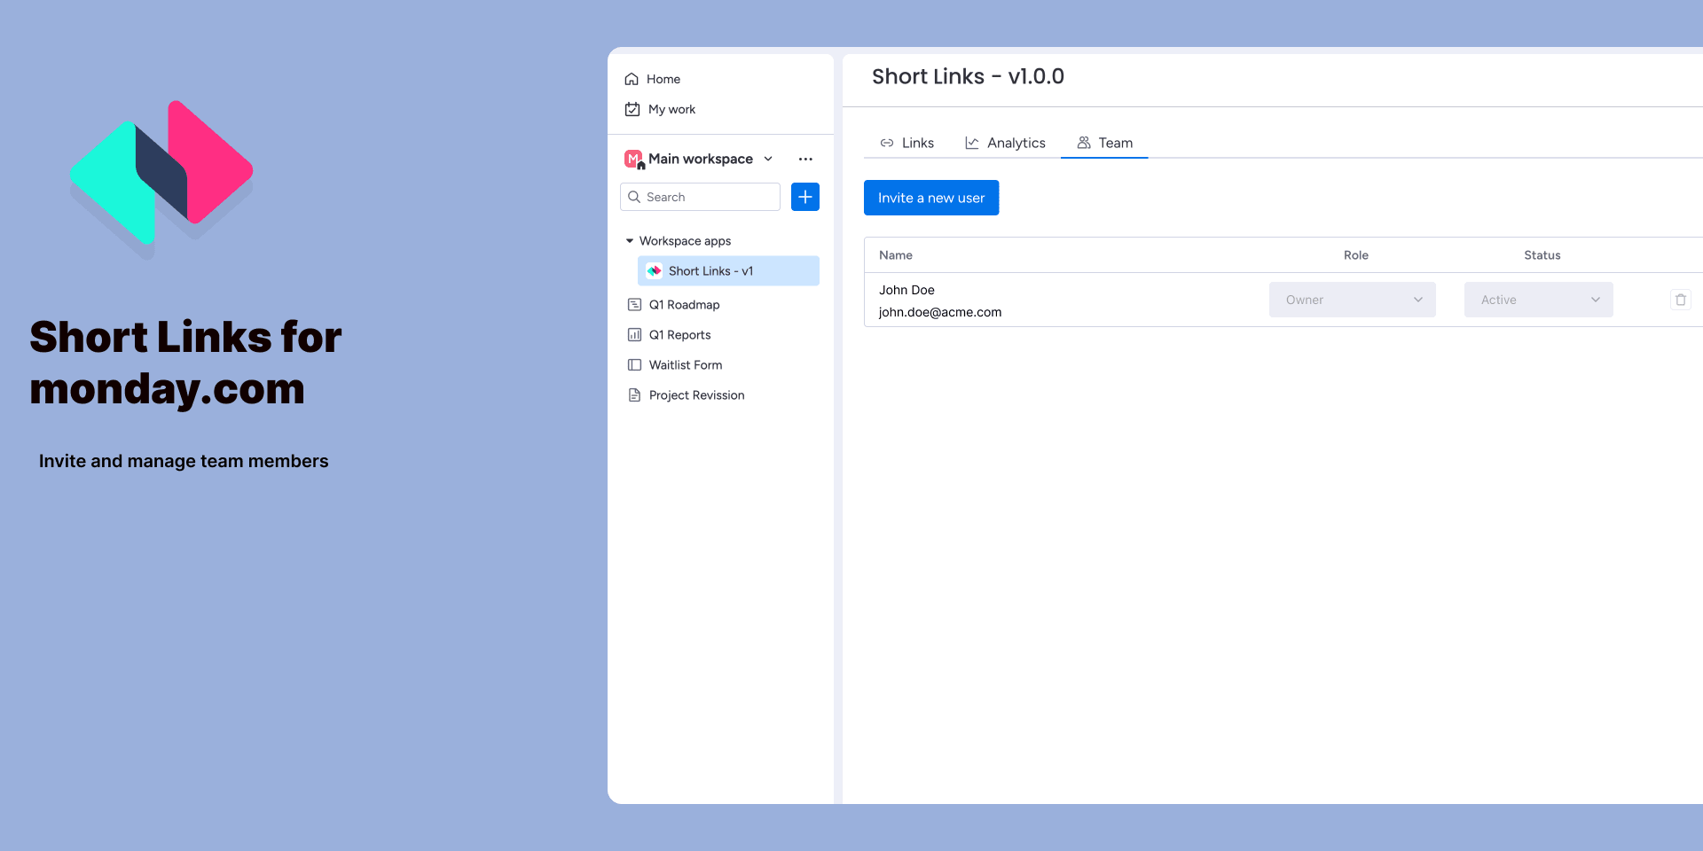Click the blue plus add button
The width and height of the screenshot is (1703, 851).
point(805,197)
